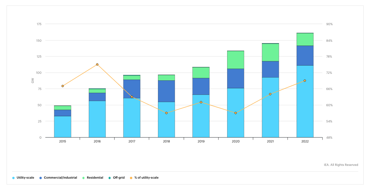
Task: Click the GW axis title
Action: [x=33, y=81]
